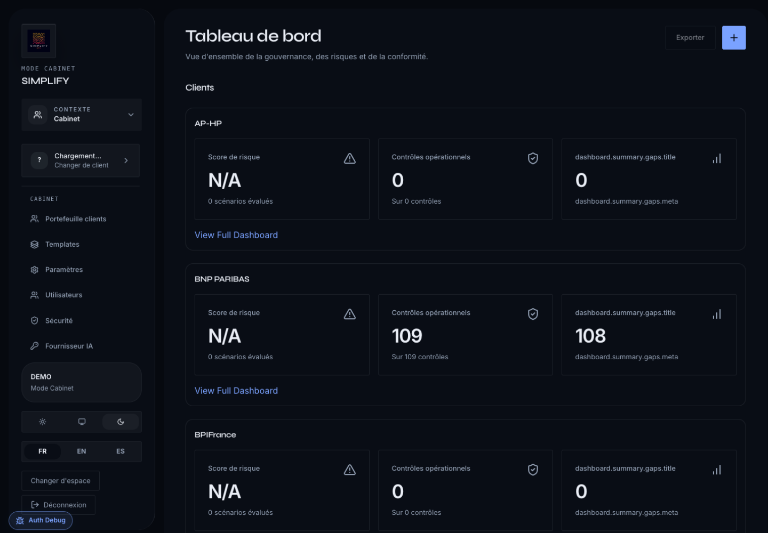Switch language to EN
768x533 pixels.
(82, 451)
